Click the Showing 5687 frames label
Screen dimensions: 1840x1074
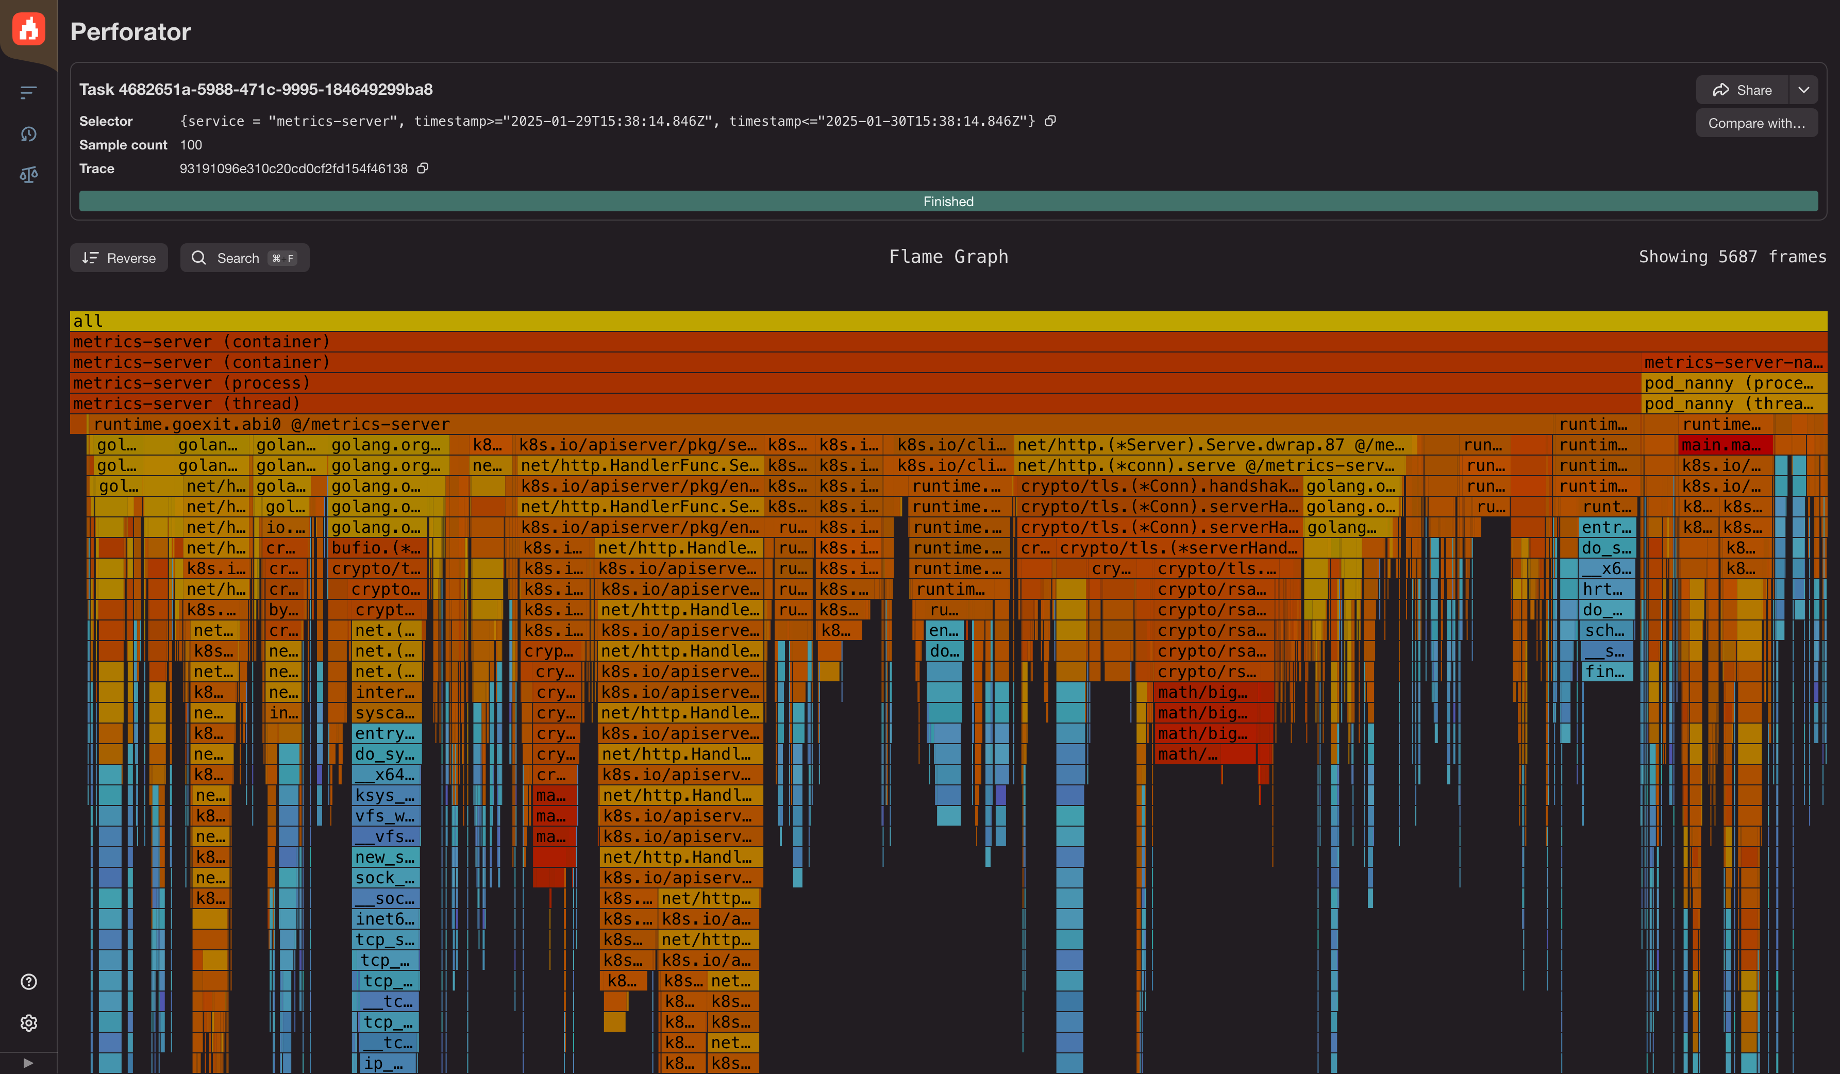[x=1732, y=256]
